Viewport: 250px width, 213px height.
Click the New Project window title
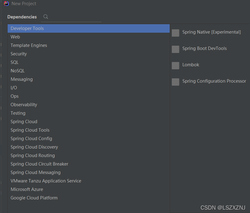(24, 4)
